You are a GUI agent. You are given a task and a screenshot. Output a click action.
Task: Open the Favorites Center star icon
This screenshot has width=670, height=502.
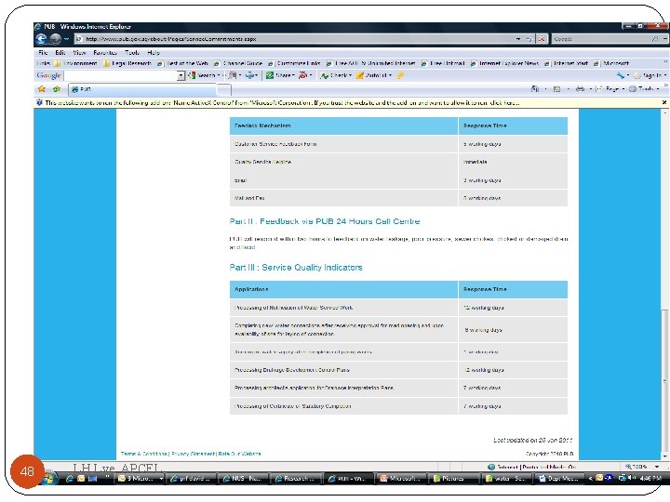(x=42, y=89)
